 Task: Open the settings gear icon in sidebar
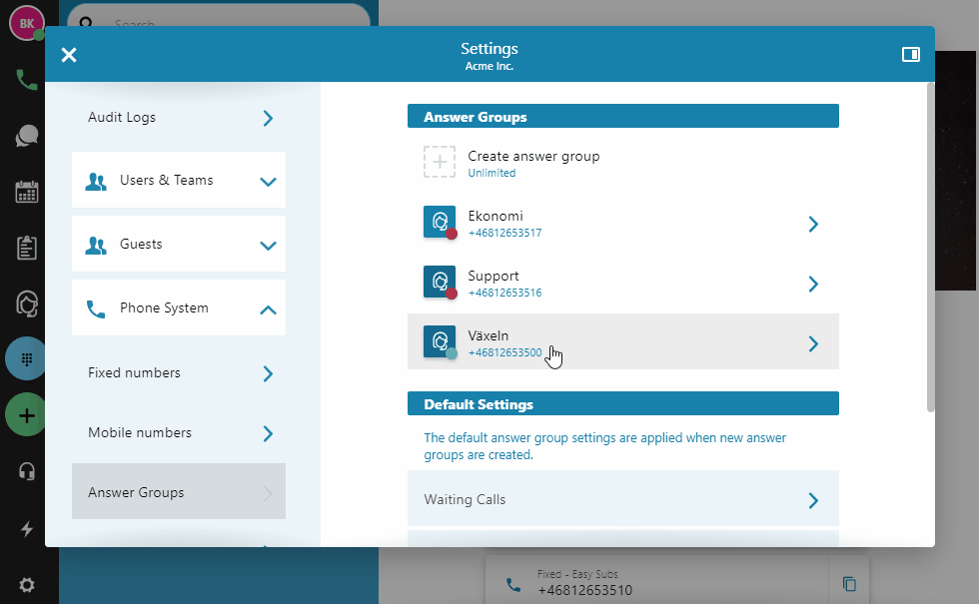pyautogui.click(x=26, y=585)
